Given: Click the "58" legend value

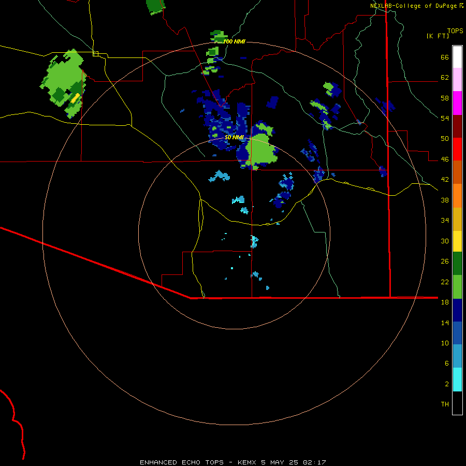Looking at the screenshot, I should pos(445,98).
